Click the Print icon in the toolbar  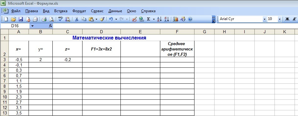[44, 19]
